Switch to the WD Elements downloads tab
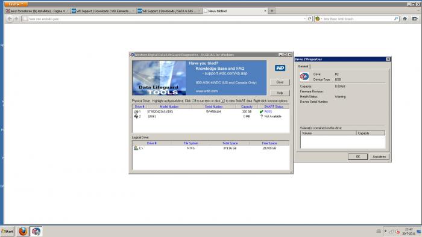 [x=102, y=11]
